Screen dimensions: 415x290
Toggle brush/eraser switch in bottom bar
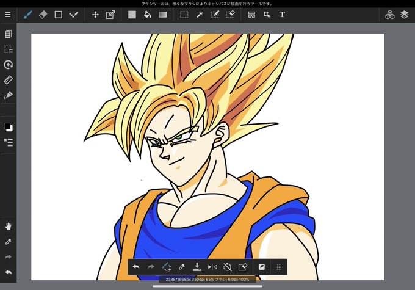click(167, 267)
